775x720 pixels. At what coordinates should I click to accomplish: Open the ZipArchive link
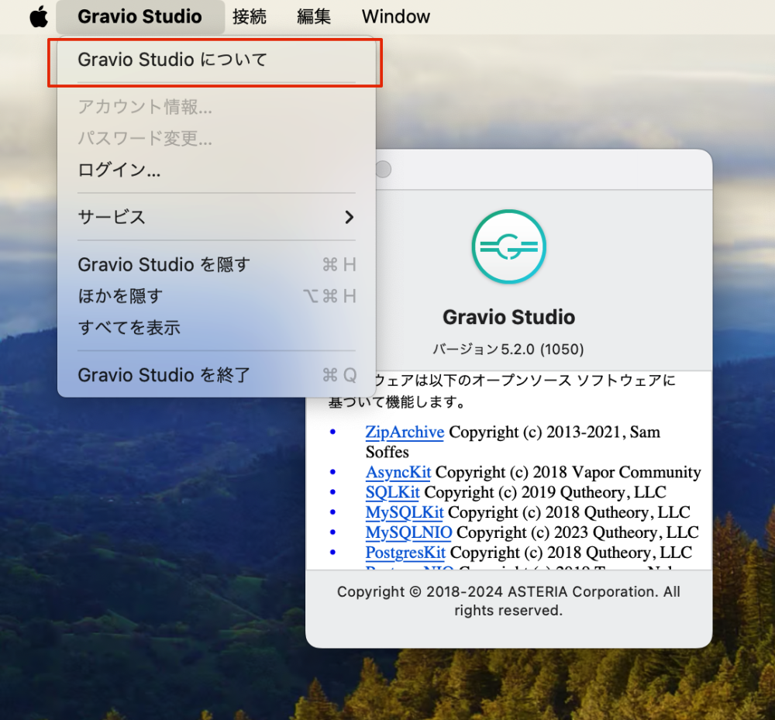pyautogui.click(x=405, y=432)
